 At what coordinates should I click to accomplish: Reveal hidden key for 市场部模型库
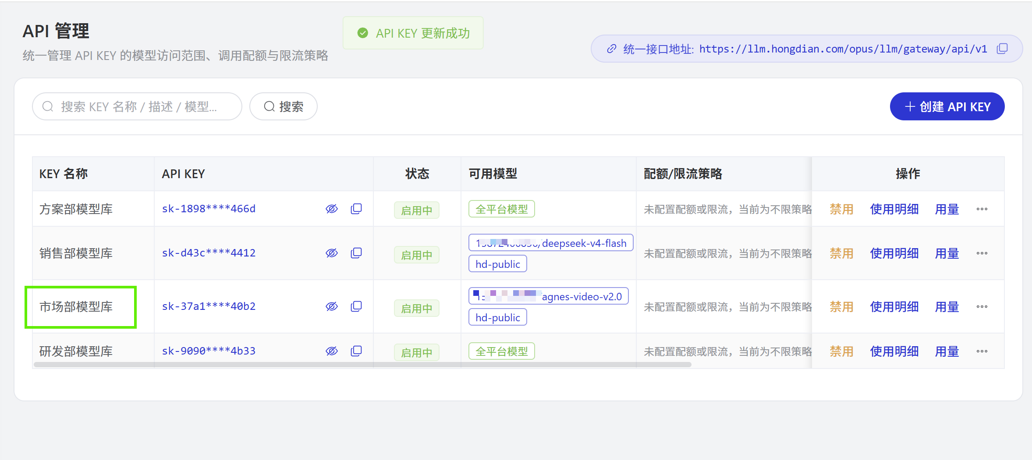click(332, 306)
